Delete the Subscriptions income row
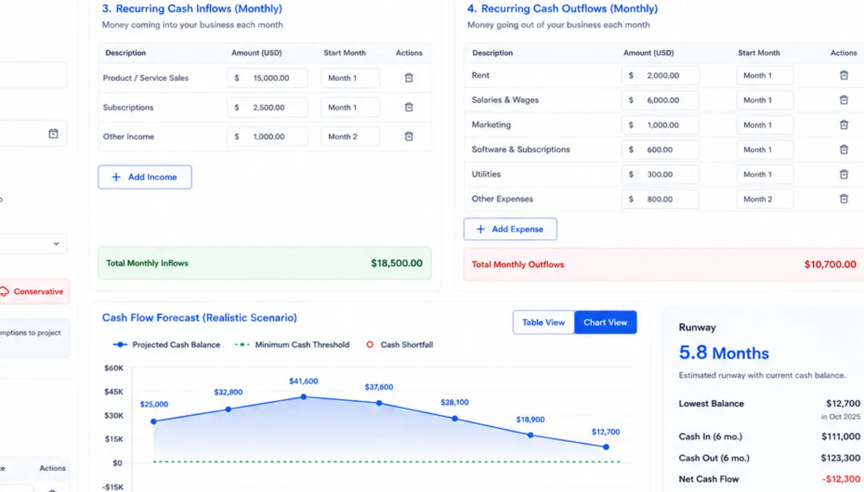 click(409, 107)
